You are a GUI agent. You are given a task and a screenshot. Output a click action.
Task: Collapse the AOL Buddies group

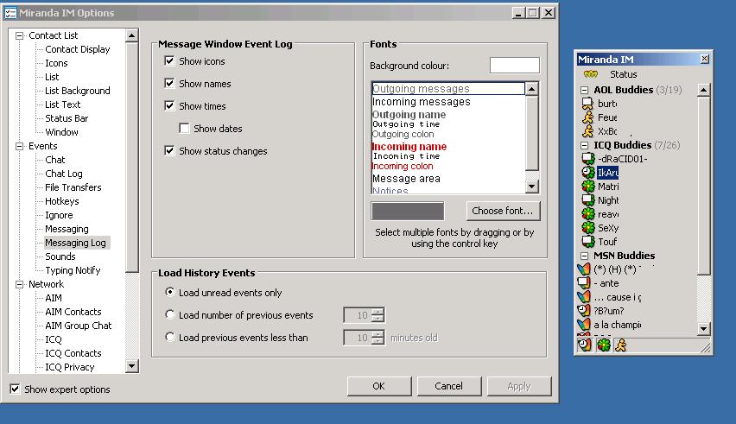point(584,90)
